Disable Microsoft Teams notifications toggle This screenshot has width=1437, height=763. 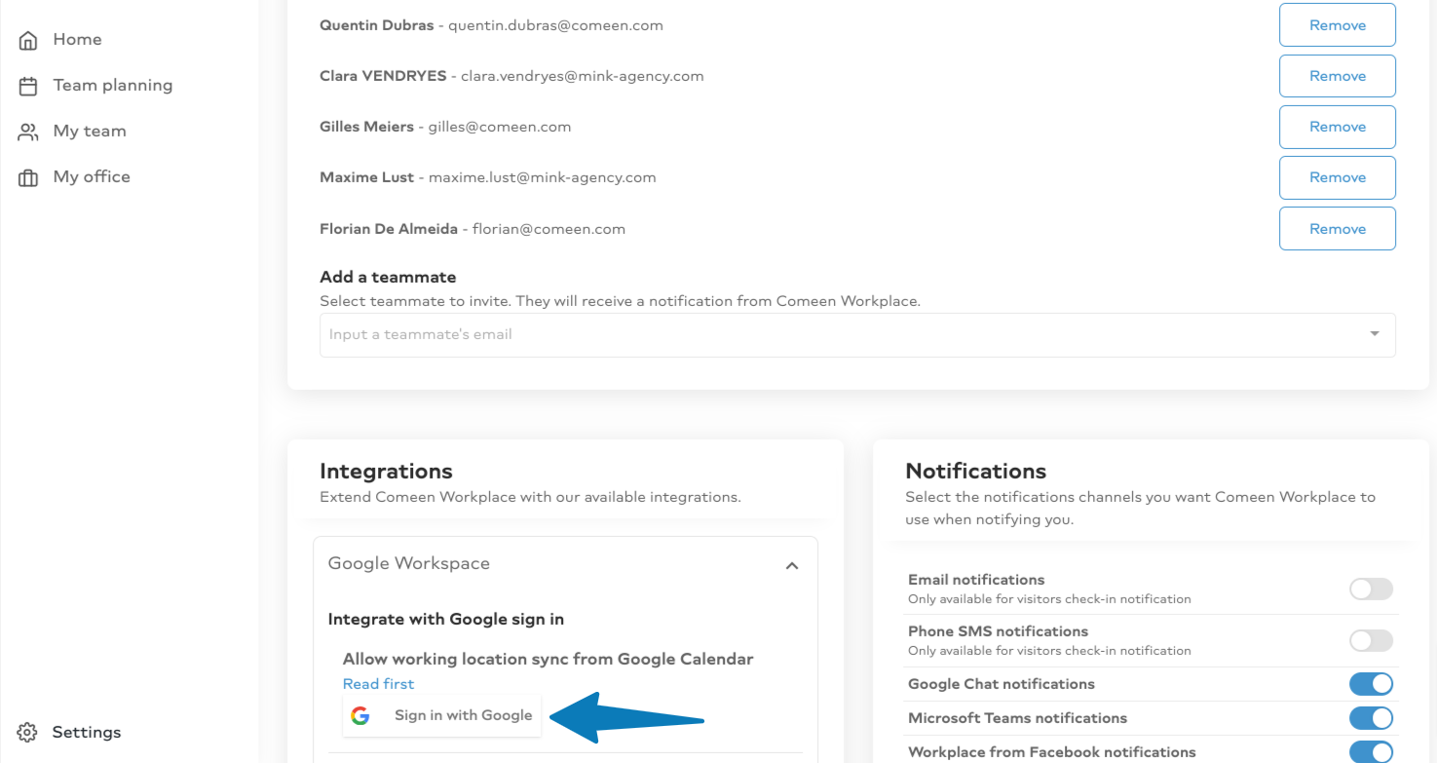pos(1371,718)
